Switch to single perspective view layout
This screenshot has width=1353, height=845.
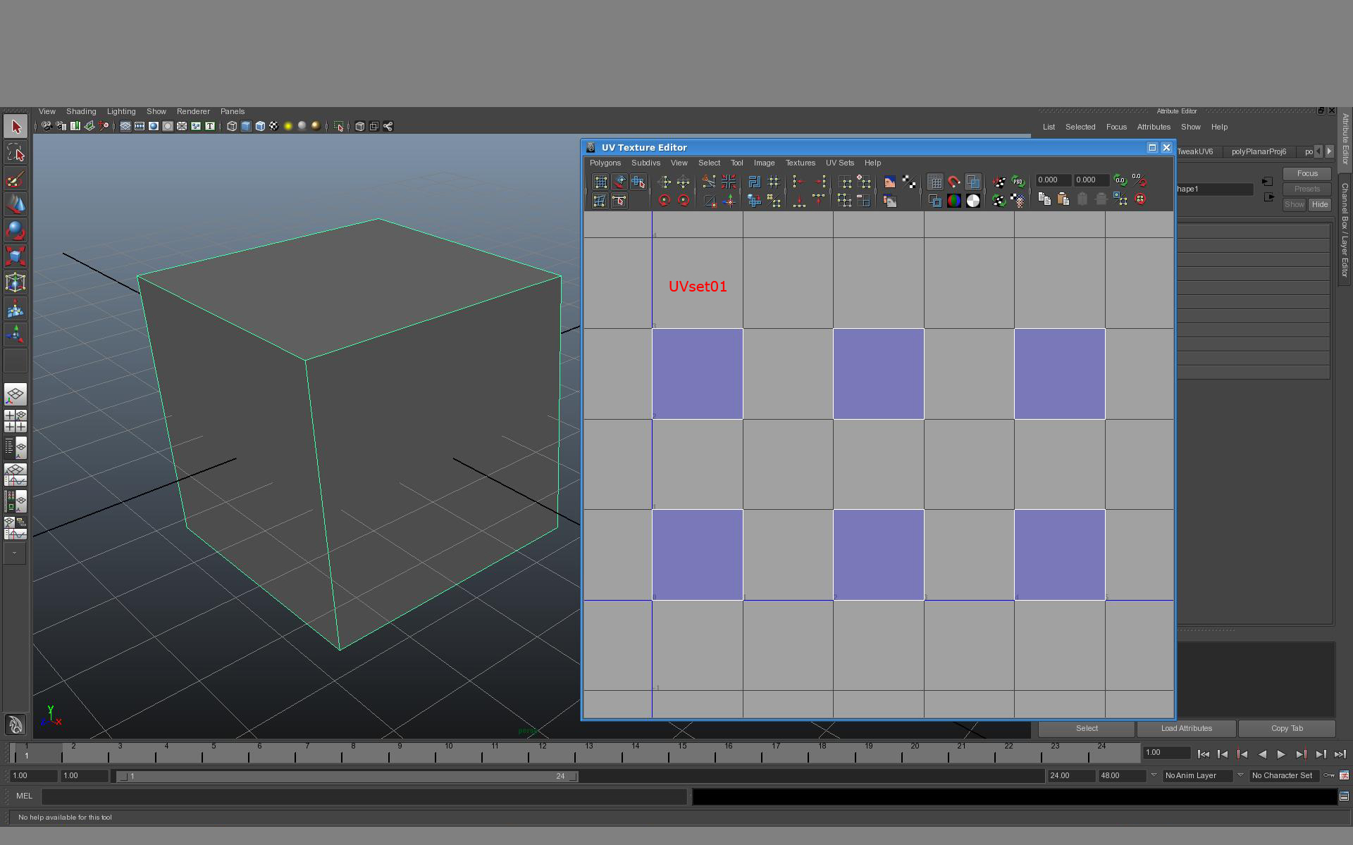pos(16,394)
